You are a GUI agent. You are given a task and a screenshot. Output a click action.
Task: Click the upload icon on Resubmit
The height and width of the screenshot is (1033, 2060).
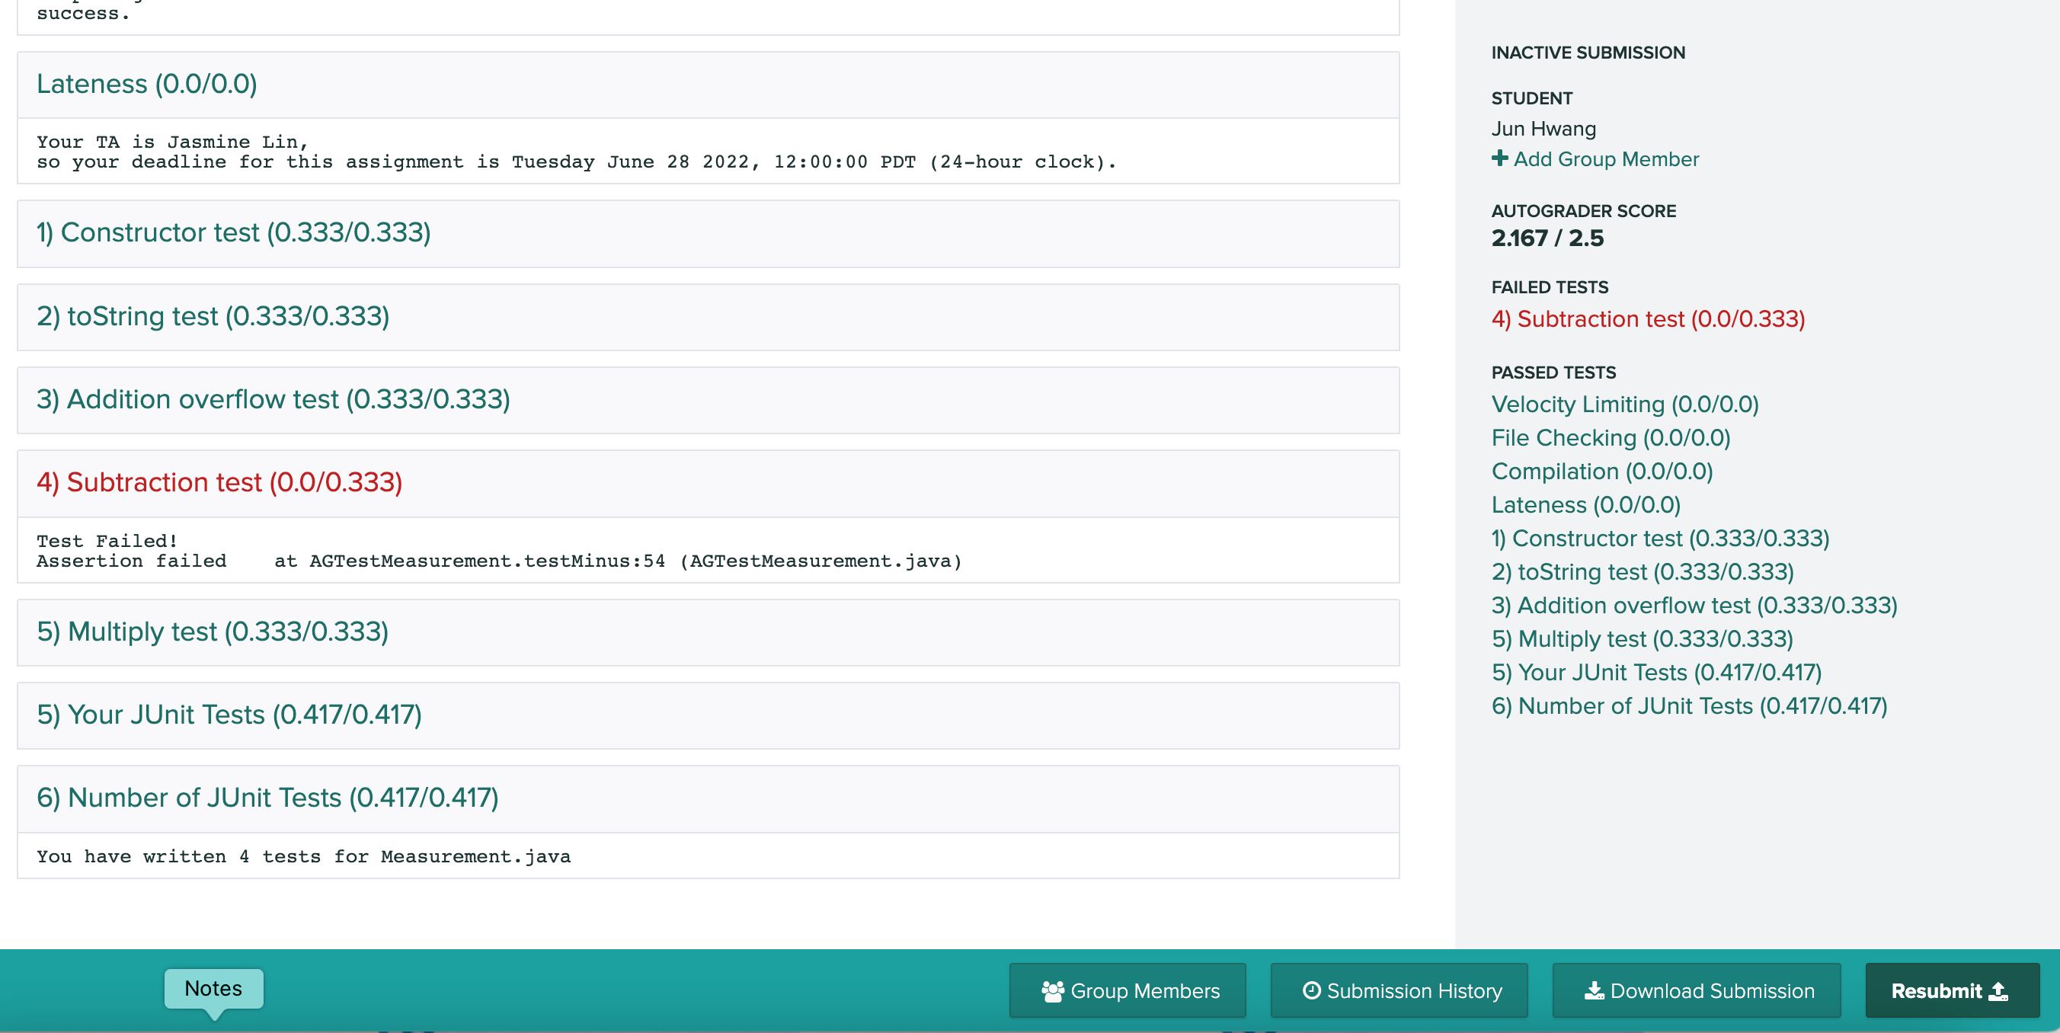[1998, 991]
